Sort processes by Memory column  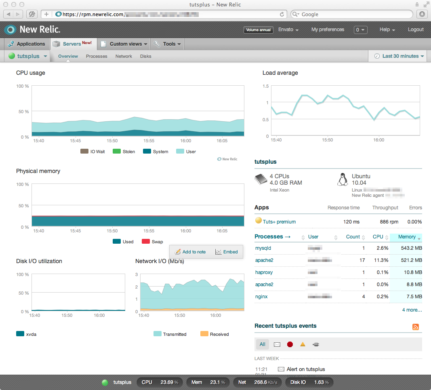[x=406, y=237]
